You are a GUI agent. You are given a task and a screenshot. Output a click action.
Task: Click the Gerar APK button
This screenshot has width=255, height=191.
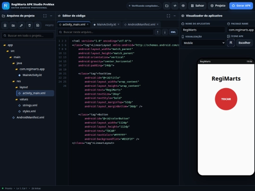pos(241,6)
